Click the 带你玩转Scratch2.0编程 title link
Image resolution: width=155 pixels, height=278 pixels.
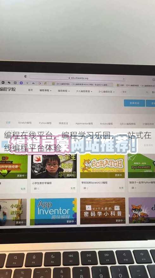point(94,182)
